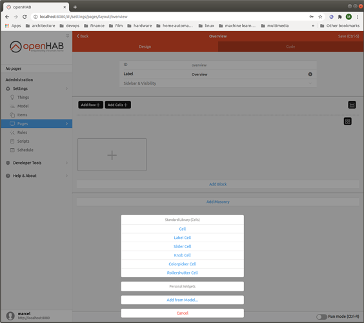Viewport: 364px width, 323px height.
Task: Expand the Settings chevron in the sidebar
Action: pos(66,89)
